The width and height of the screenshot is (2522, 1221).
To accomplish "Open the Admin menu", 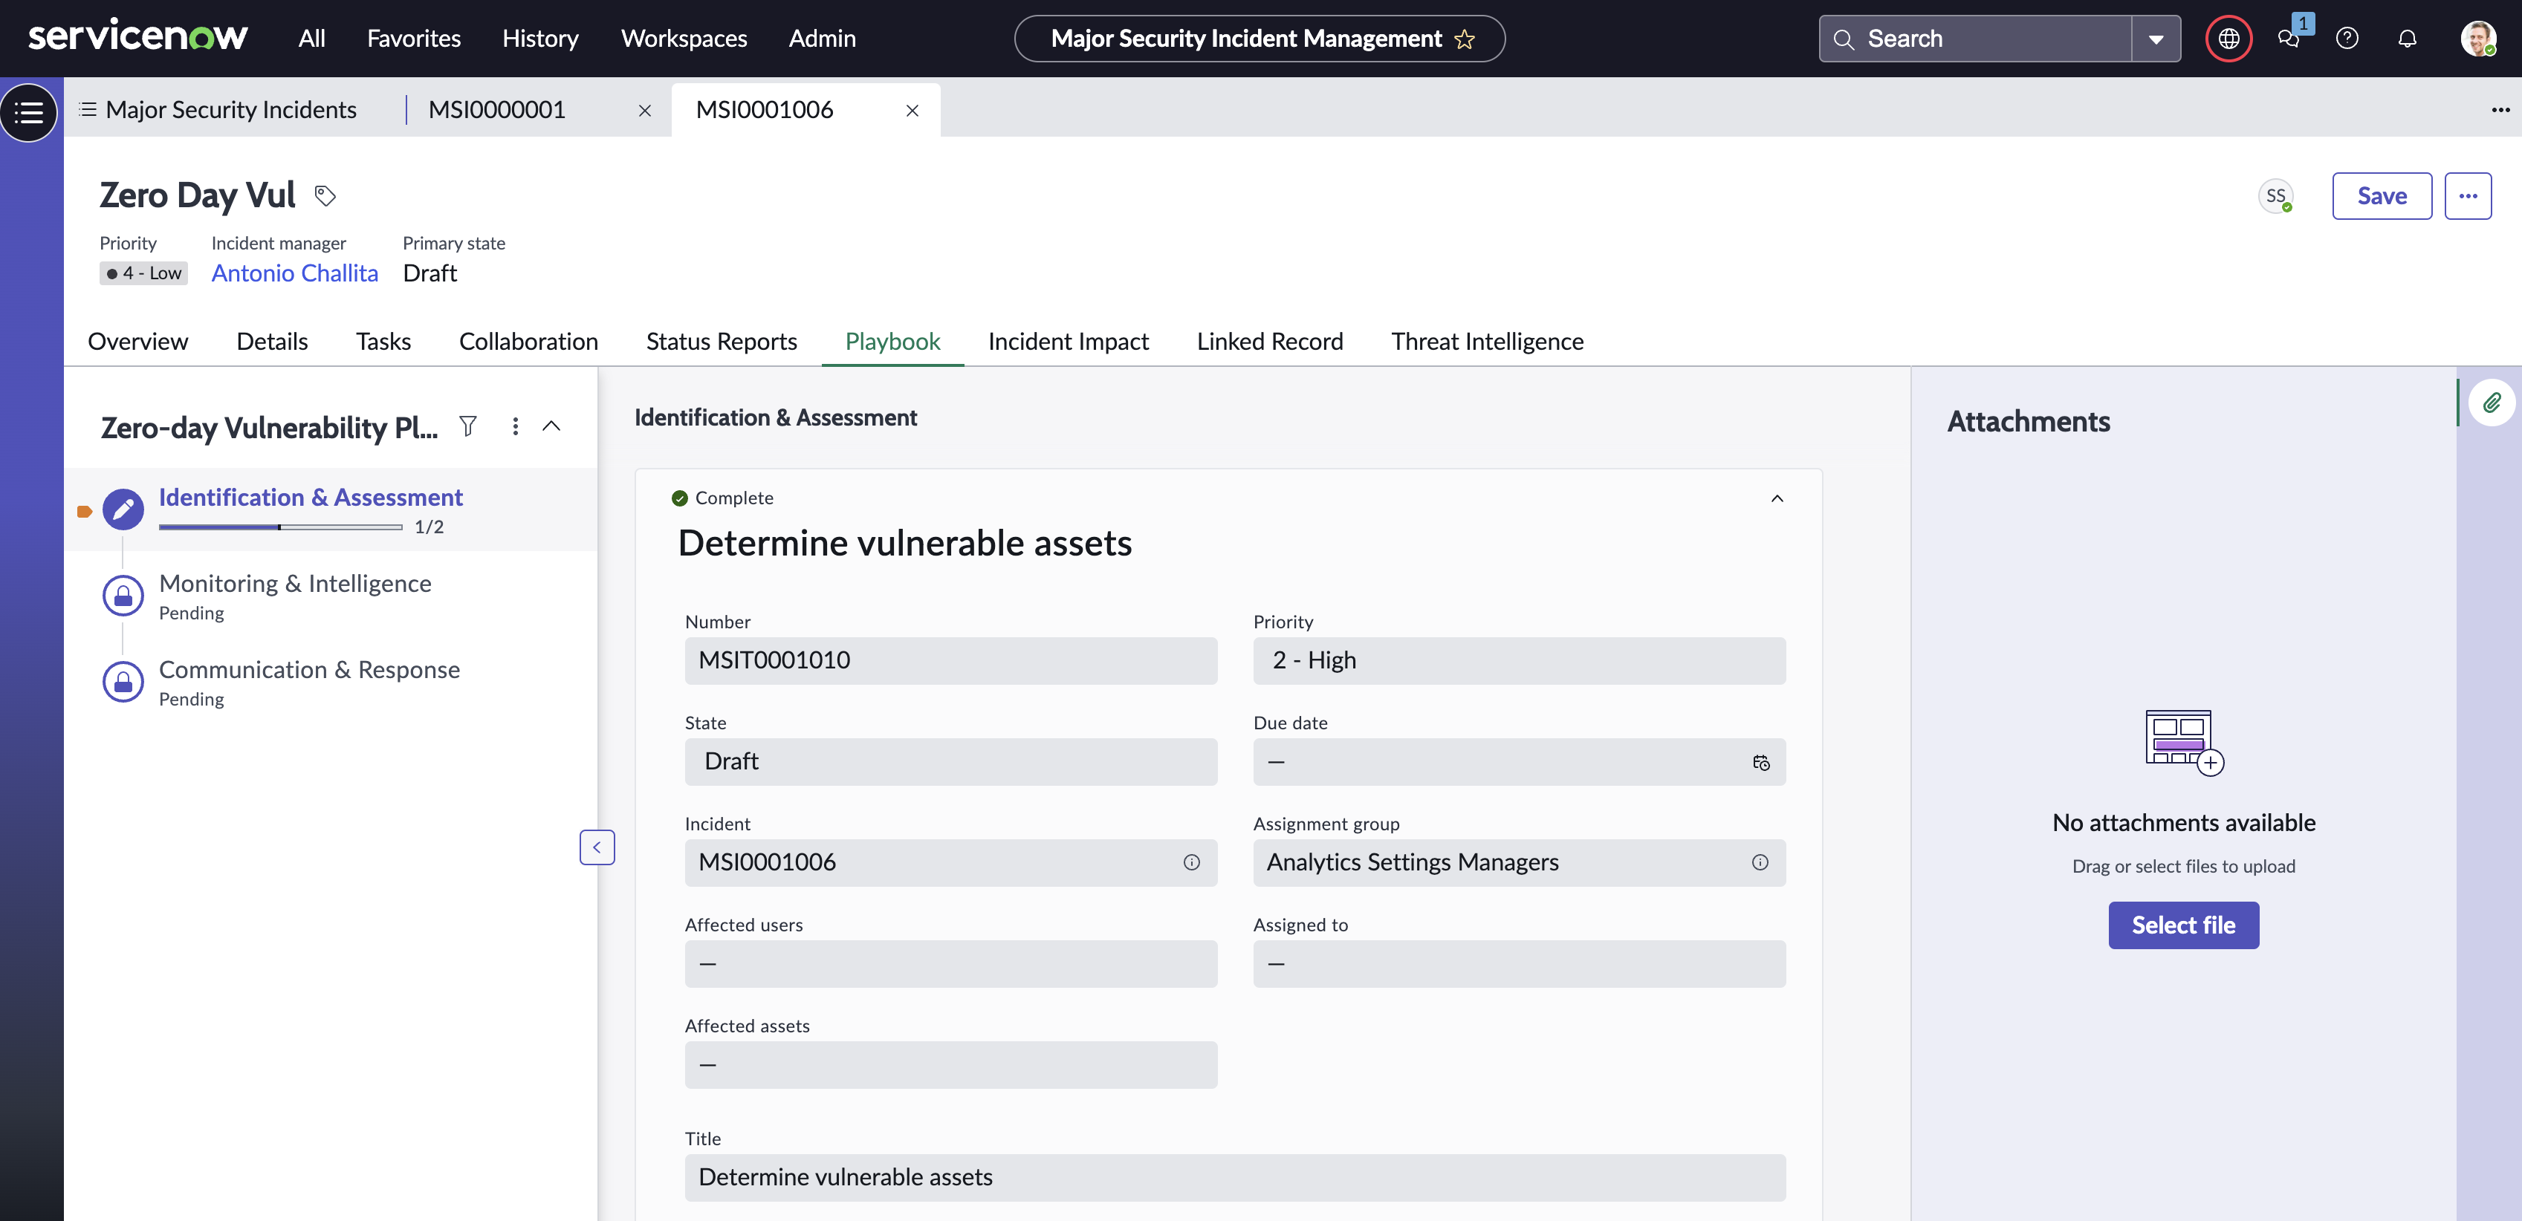I will click(x=823, y=39).
